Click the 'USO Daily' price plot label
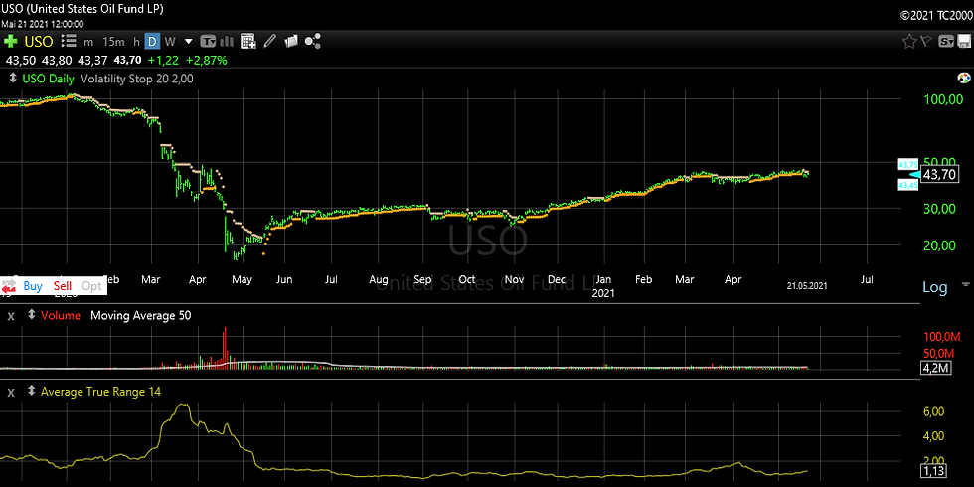 click(x=49, y=79)
